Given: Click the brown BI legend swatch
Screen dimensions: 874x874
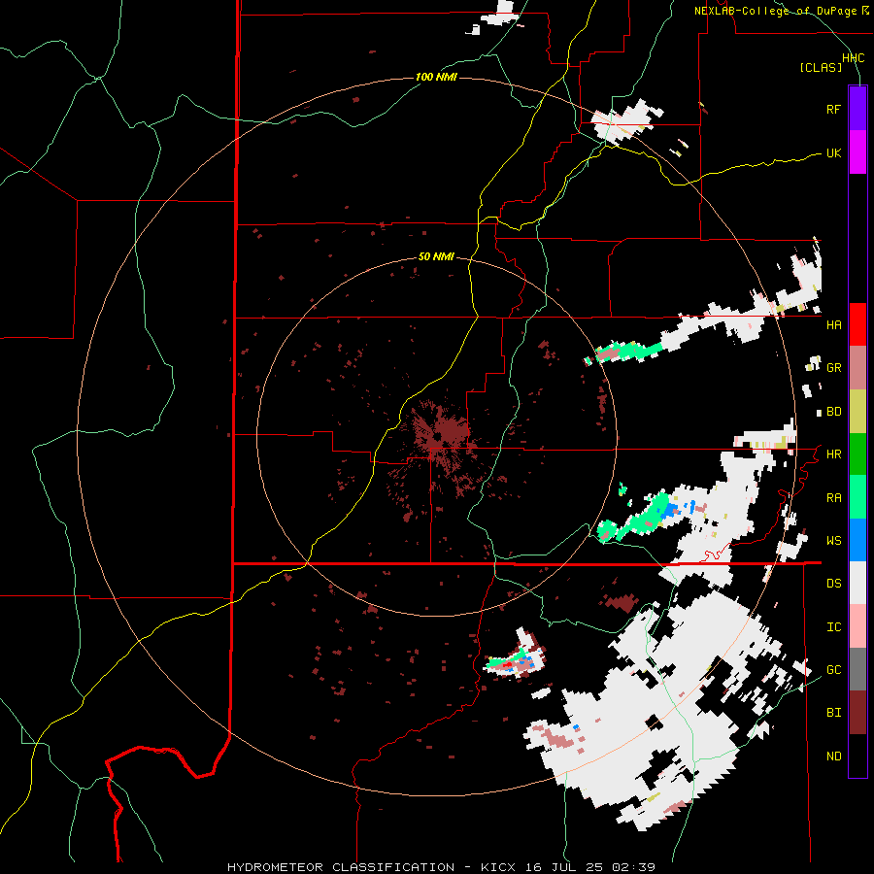Looking at the screenshot, I should (x=857, y=713).
